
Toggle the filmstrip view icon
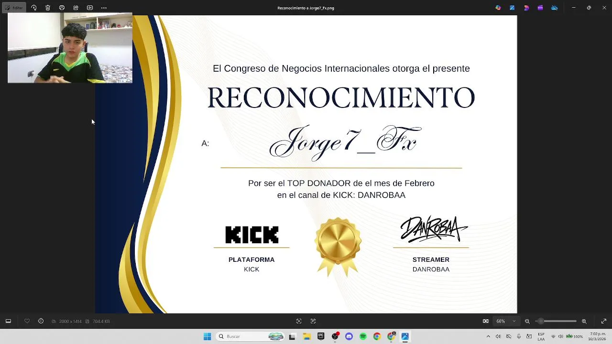pos(8,321)
